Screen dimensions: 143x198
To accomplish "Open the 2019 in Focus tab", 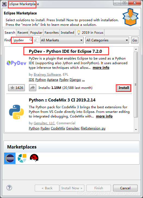I will 90,32.
